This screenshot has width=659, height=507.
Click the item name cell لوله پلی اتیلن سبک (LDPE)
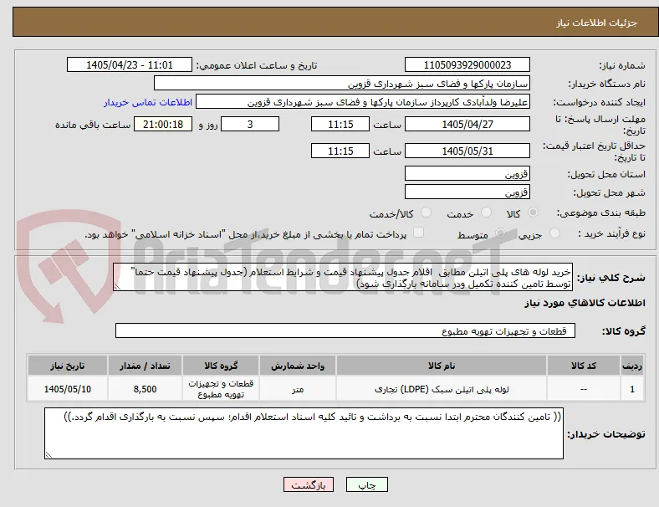[441, 389]
